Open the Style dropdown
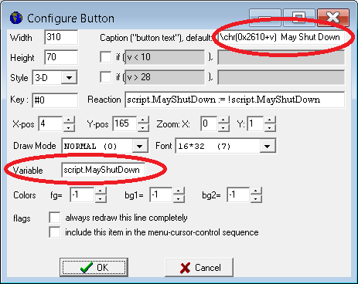Image resolution: width=358 pixels, height=284 pixels. click(69, 77)
